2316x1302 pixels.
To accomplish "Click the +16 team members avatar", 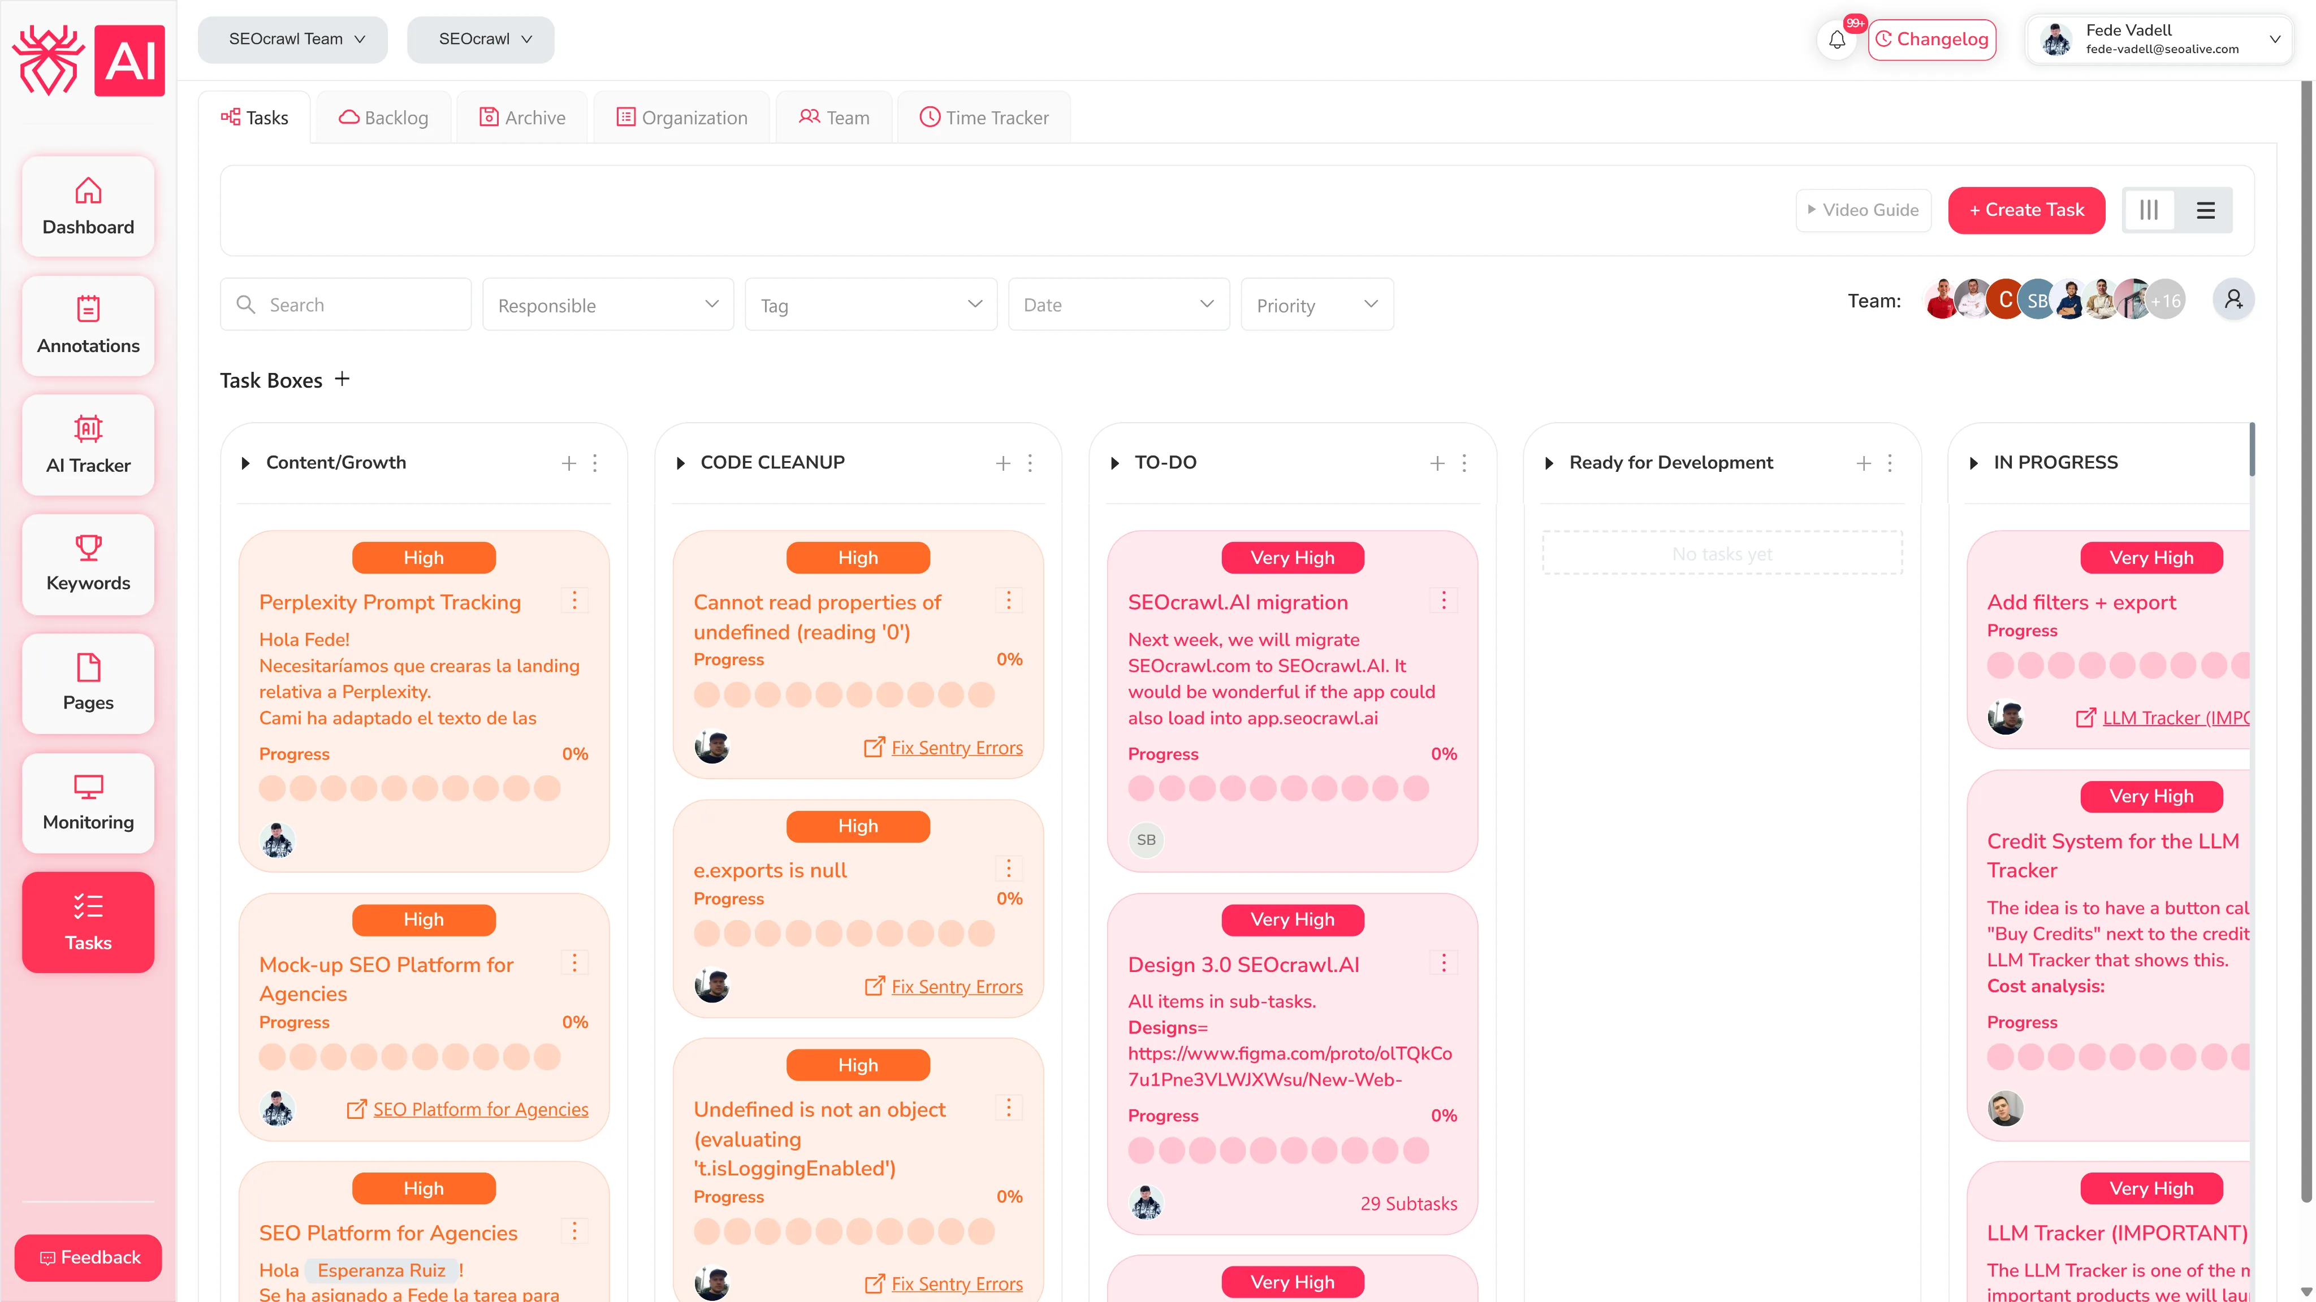I will coord(2166,300).
